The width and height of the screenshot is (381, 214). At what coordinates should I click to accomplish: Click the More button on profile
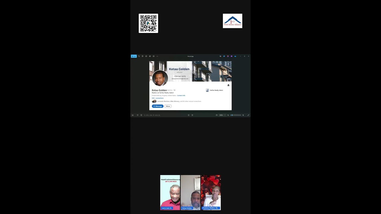click(x=168, y=106)
